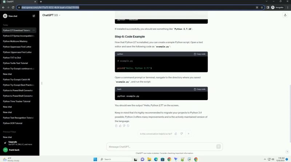Click Upgrade to get GPT-4
Screen dimensions: 291x162
click(x=19, y=143)
